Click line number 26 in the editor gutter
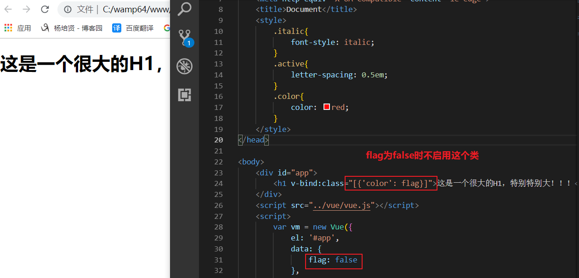This screenshot has height=278, width=579. tap(218, 205)
